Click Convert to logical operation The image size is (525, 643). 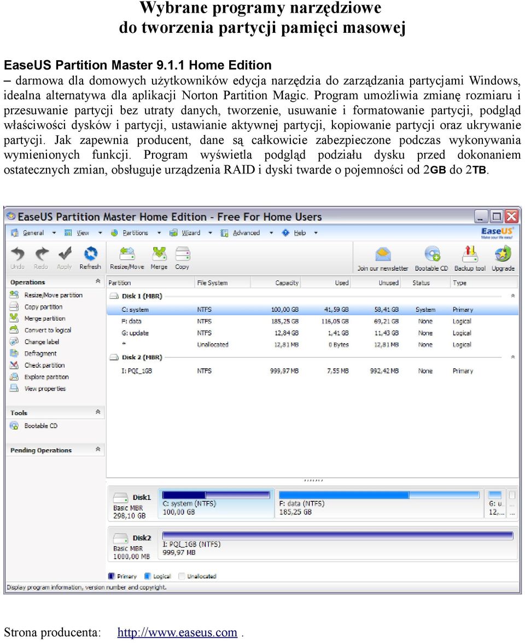[x=48, y=330]
